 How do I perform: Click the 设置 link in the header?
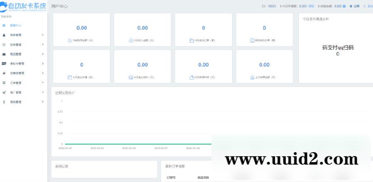(356, 7)
